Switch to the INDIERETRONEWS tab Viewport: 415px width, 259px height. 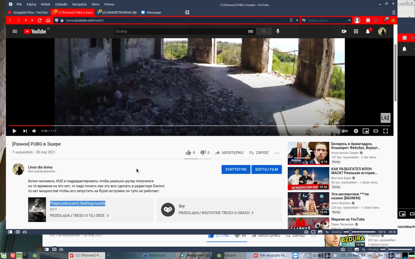coord(117,12)
